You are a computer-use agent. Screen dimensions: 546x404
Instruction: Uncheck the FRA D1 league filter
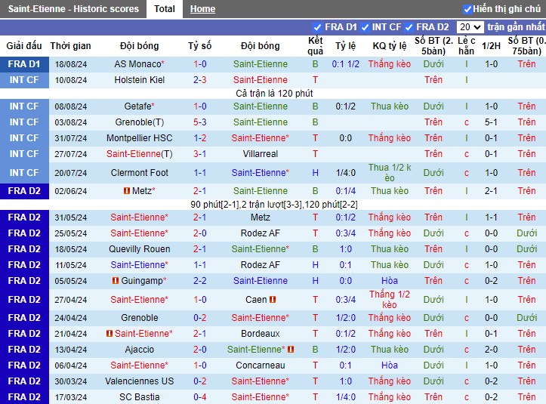pos(317,27)
